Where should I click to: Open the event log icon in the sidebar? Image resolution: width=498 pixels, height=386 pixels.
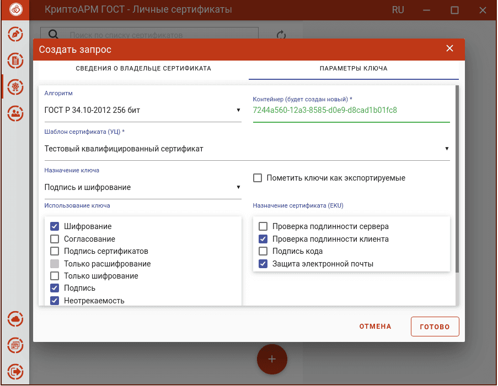tap(15, 345)
